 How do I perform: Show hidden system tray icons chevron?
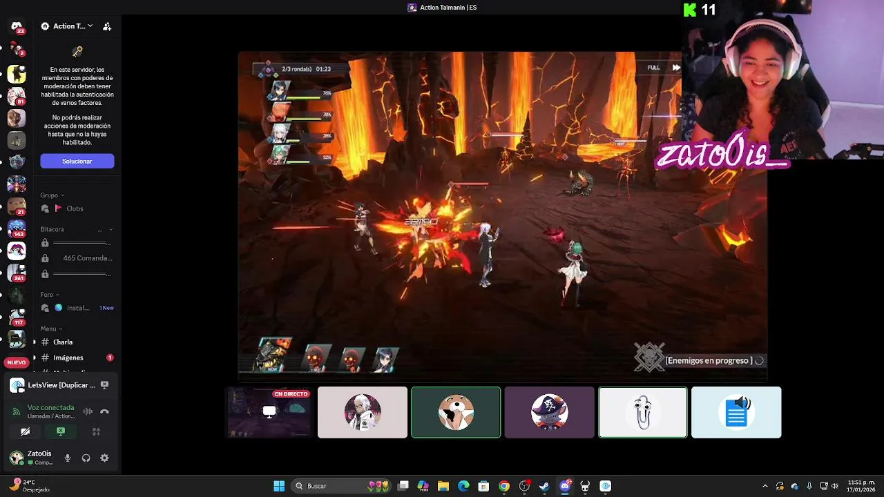coord(765,486)
